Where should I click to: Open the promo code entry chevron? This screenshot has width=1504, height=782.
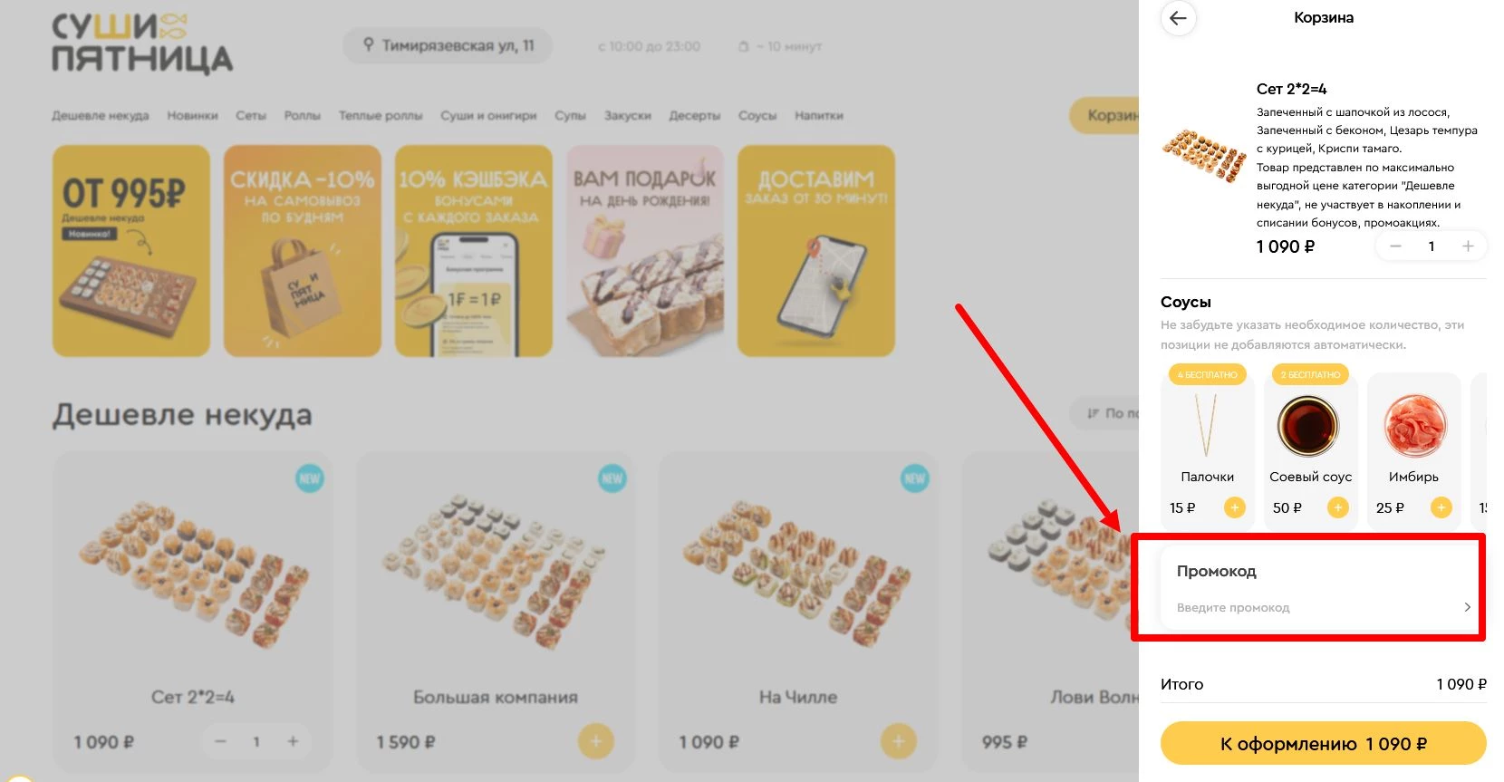[x=1467, y=607]
